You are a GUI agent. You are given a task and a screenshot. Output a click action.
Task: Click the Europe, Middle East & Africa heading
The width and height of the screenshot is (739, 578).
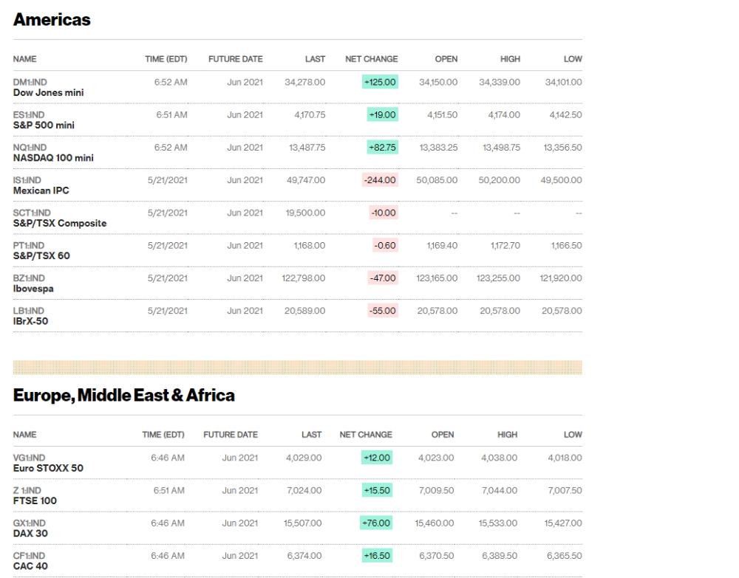point(124,396)
